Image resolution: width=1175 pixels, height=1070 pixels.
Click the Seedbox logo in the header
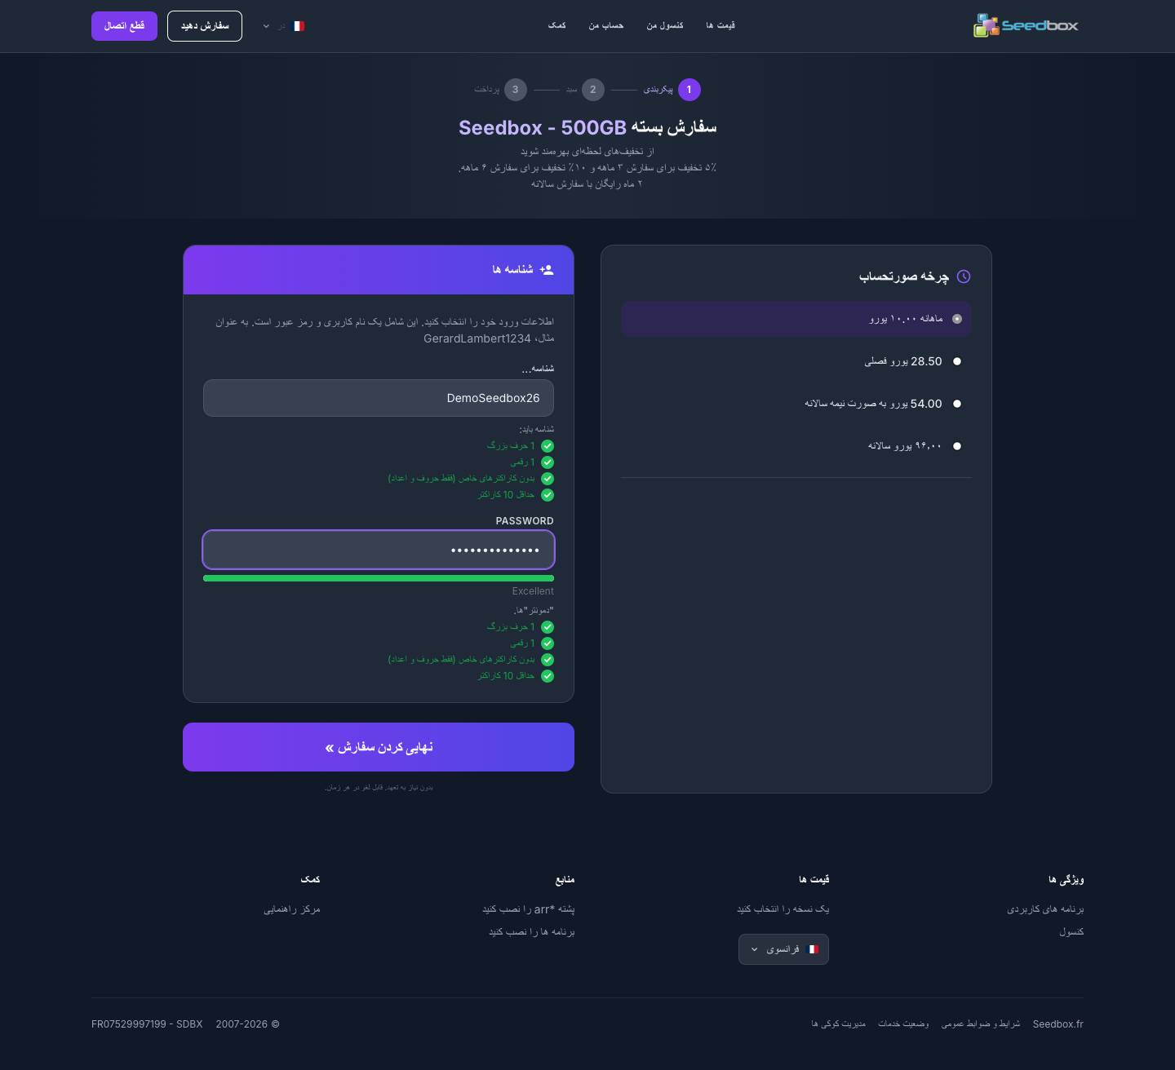pos(1026,25)
